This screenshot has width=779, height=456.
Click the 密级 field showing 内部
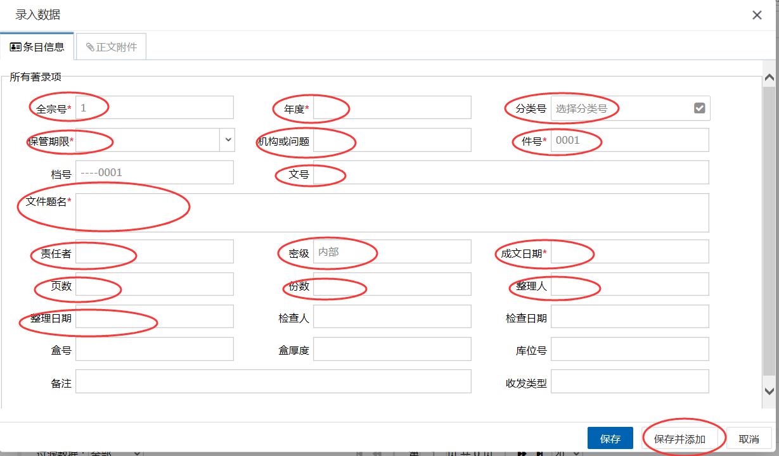(392, 251)
